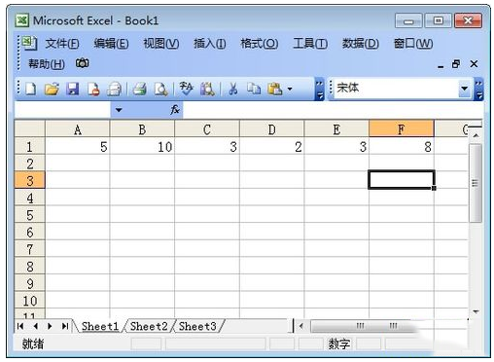Open the 编辑(E) menu
Image resolution: width=494 pixels, height=362 pixels.
pos(111,44)
